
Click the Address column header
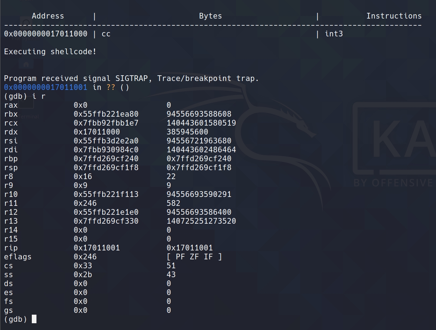[48, 16]
